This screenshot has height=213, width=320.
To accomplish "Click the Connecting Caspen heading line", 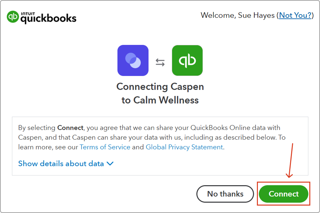I will (160, 87).
